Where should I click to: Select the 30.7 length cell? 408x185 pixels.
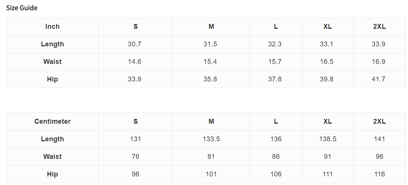(x=136, y=44)
